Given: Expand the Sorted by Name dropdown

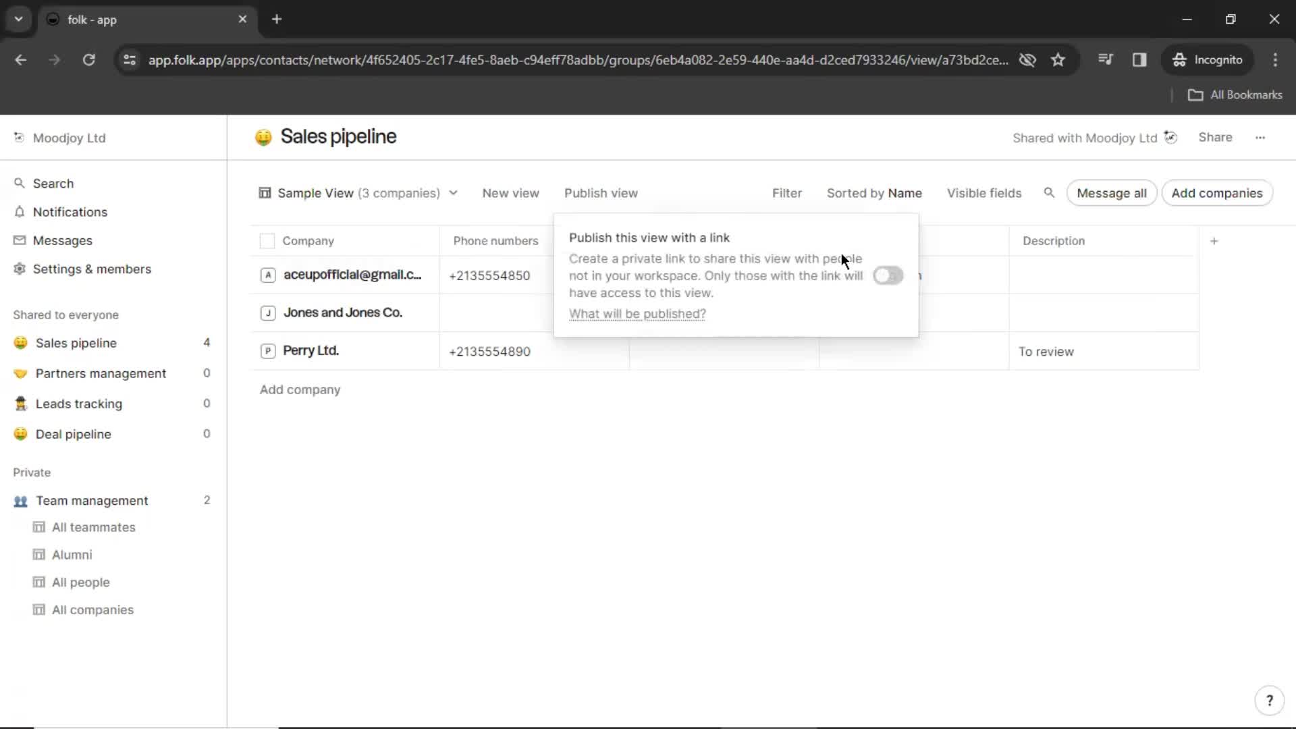Looking at the screenshot, I should pos(874,193).
